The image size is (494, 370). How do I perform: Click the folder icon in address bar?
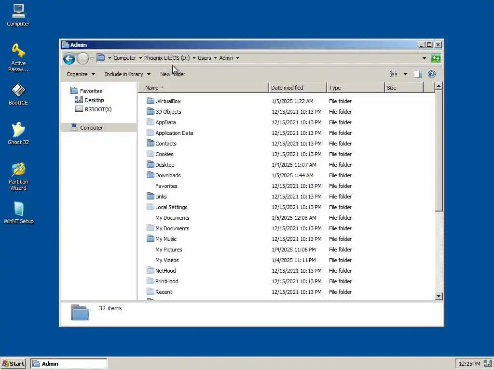[101, 58]
